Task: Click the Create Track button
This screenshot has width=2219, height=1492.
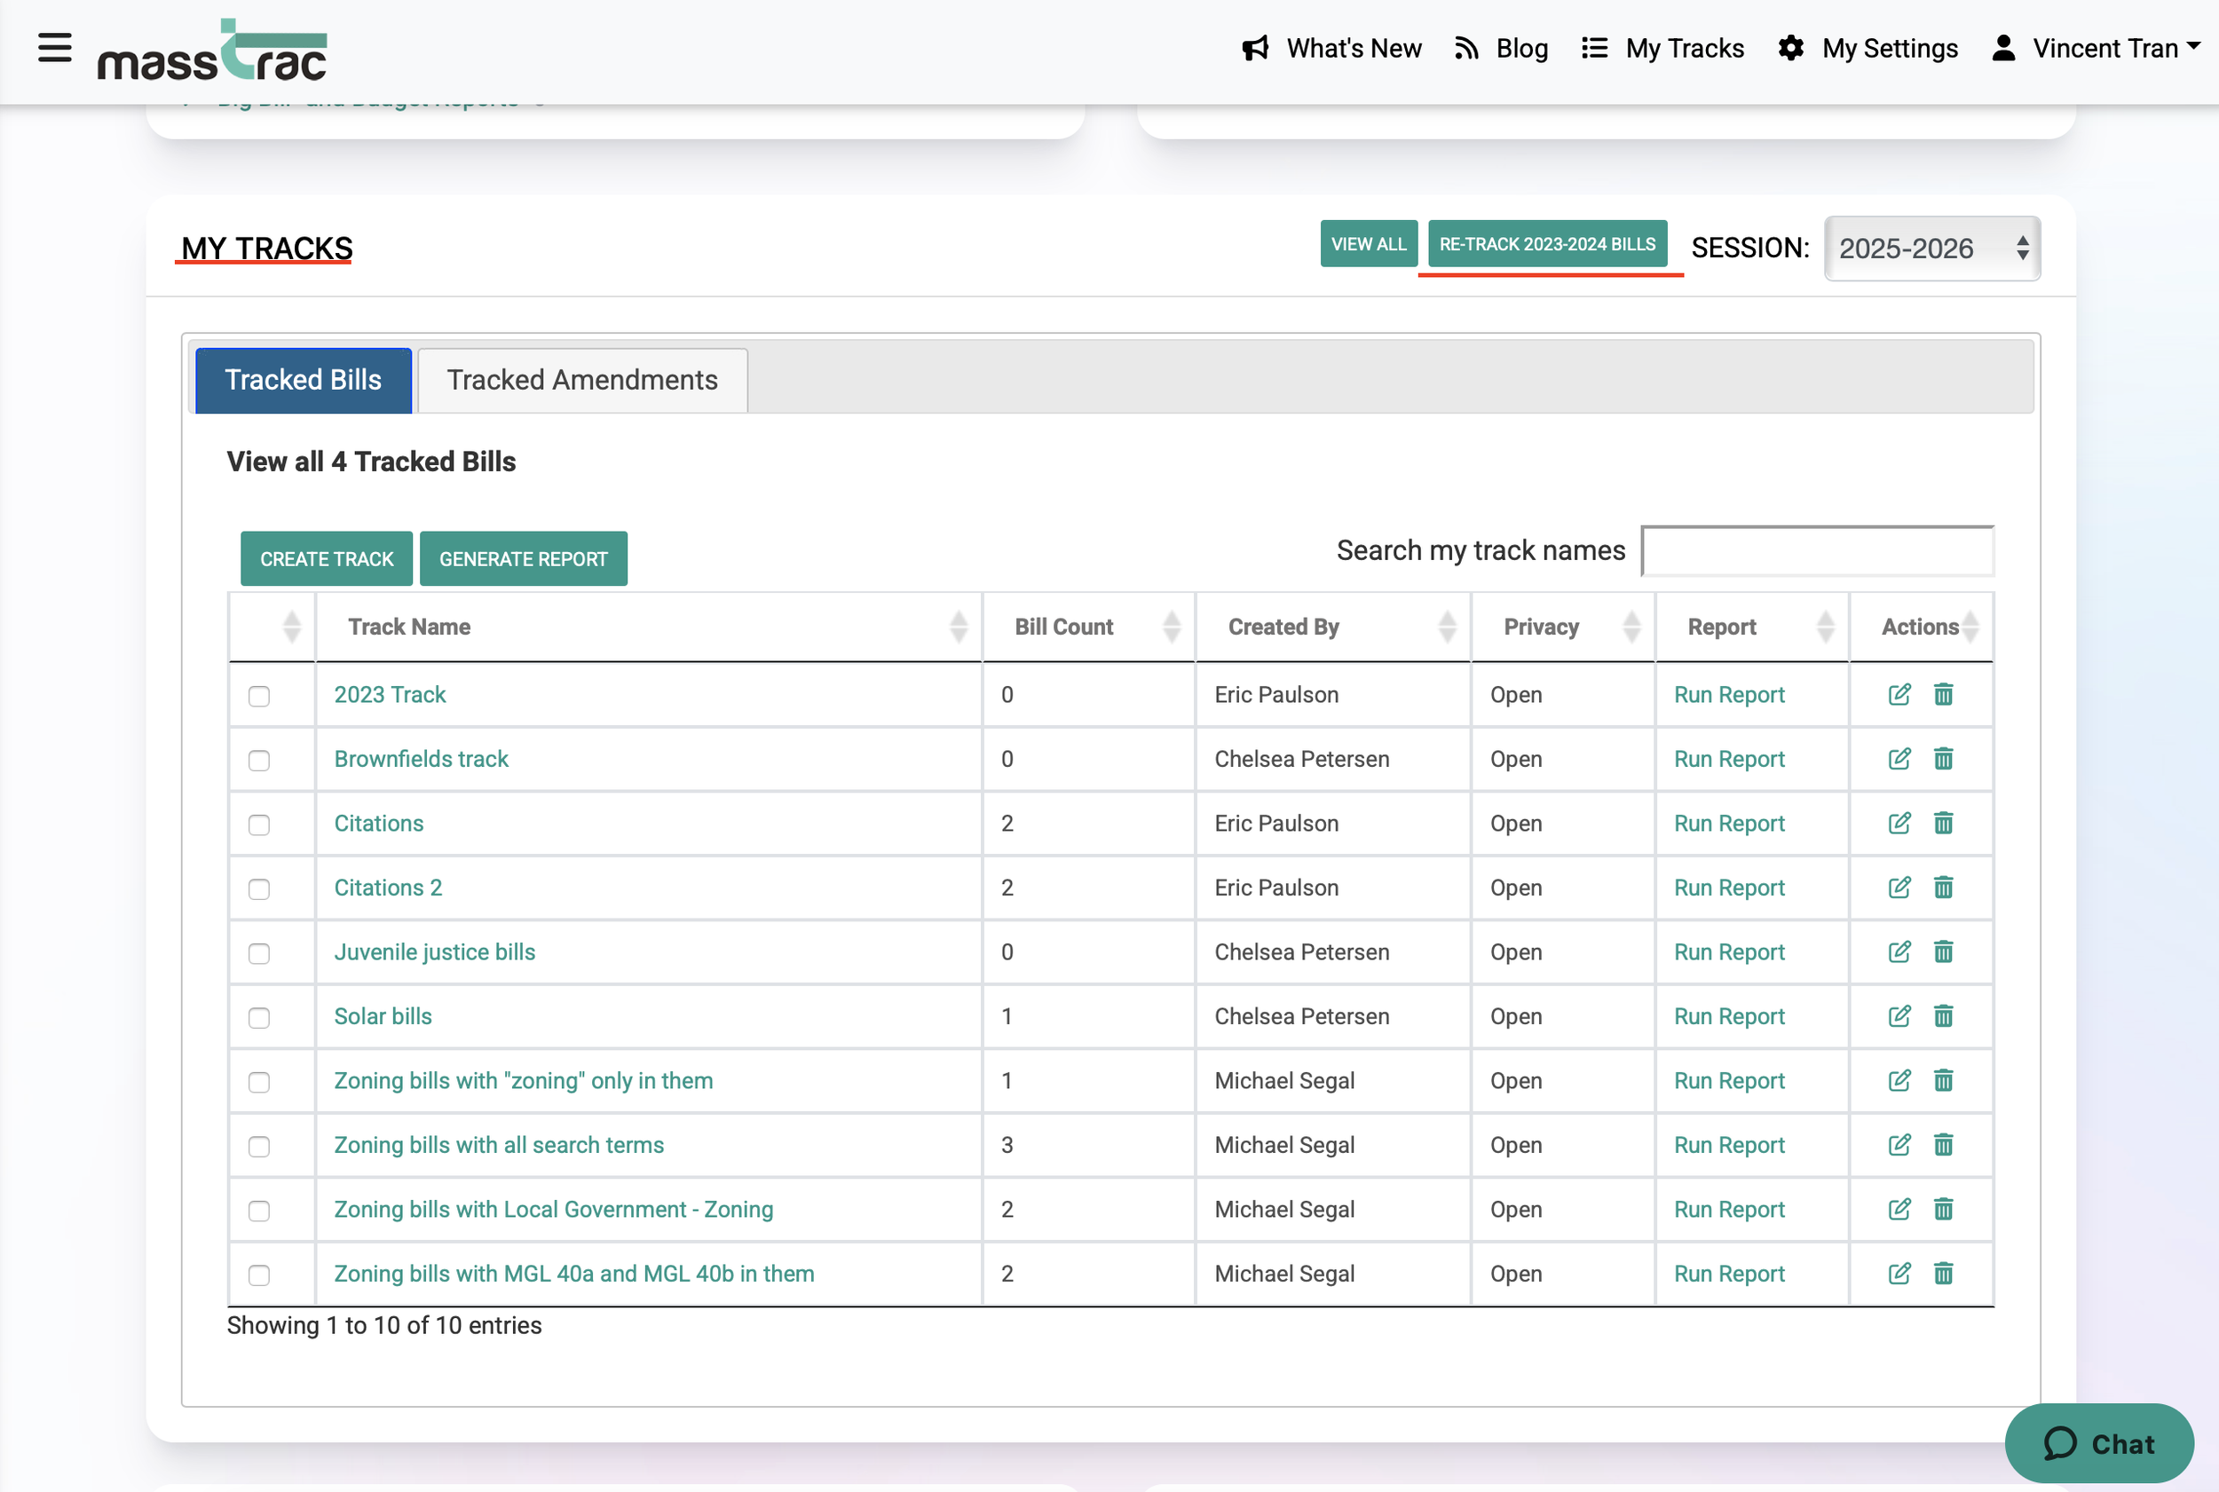Action: click(327, 558)
